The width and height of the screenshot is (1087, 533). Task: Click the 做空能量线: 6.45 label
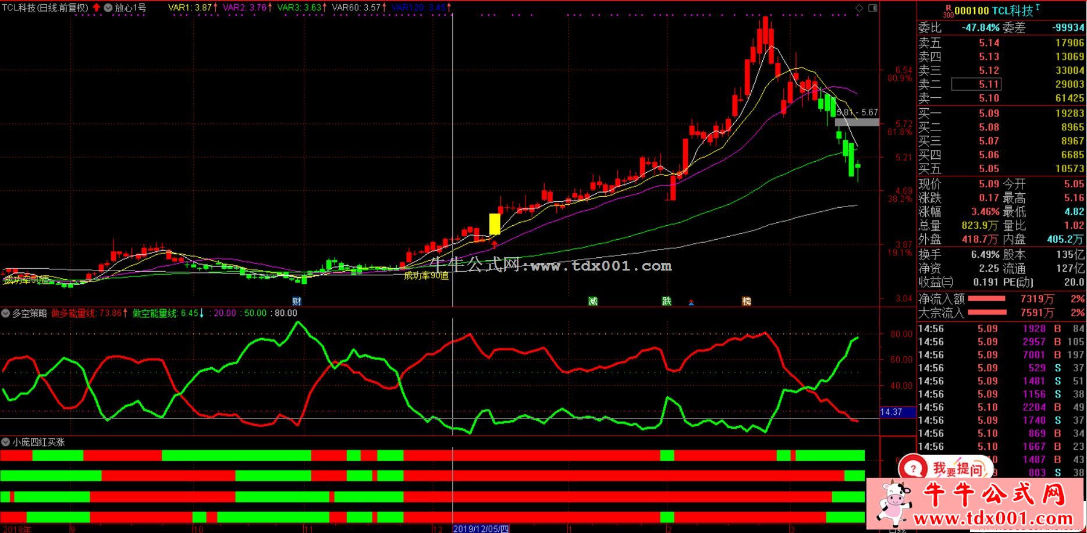(168, 313)
